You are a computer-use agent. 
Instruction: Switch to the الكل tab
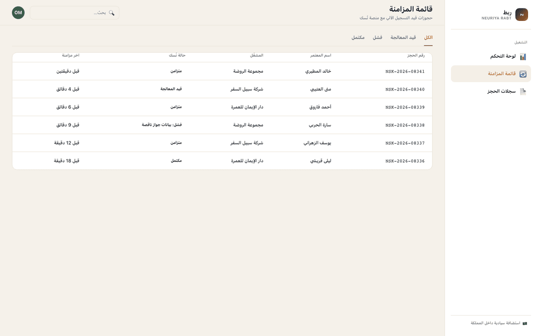428,38
